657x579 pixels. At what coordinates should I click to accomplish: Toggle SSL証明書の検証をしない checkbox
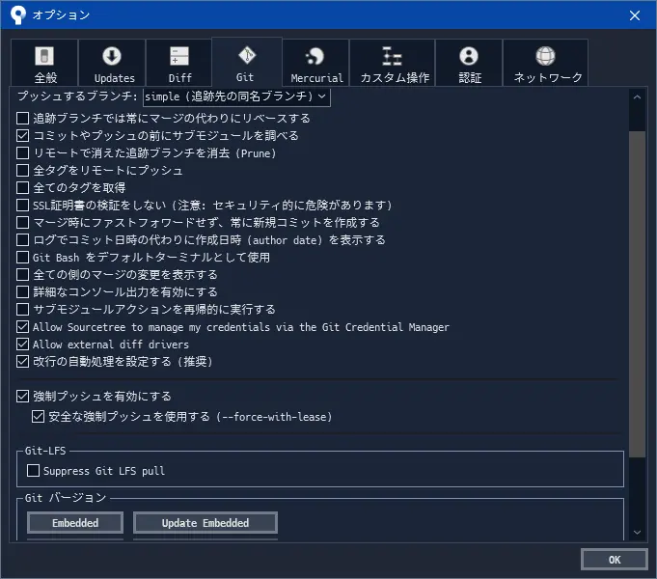click(x=22, y=205)
